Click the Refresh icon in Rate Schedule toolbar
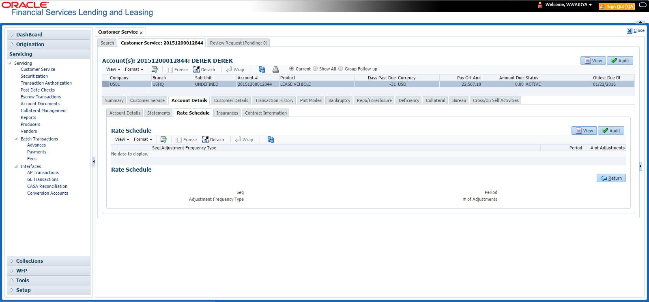Viewport: 649px width, 302px height. tap(271, 139)
